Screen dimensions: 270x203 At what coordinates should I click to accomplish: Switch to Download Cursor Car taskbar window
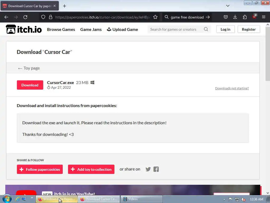pyautogui.click(x=99, y=199)
